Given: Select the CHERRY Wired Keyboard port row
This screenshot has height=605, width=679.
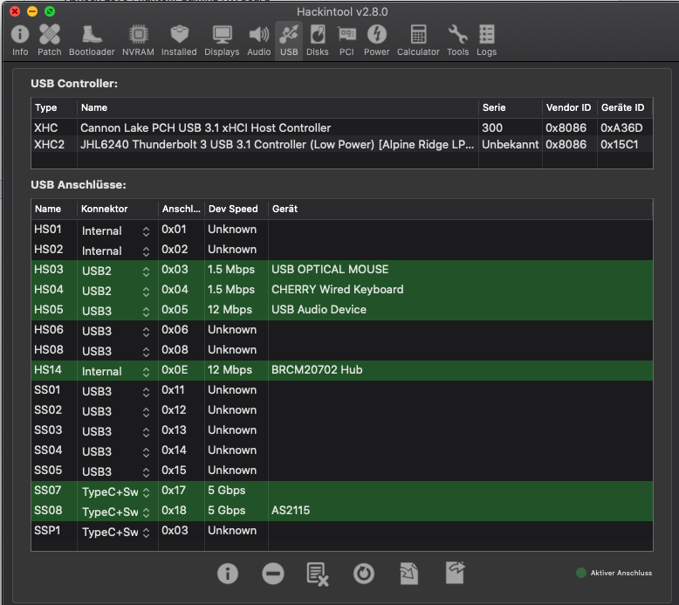Looking at the screenshot, I should (x=337, y=290).
